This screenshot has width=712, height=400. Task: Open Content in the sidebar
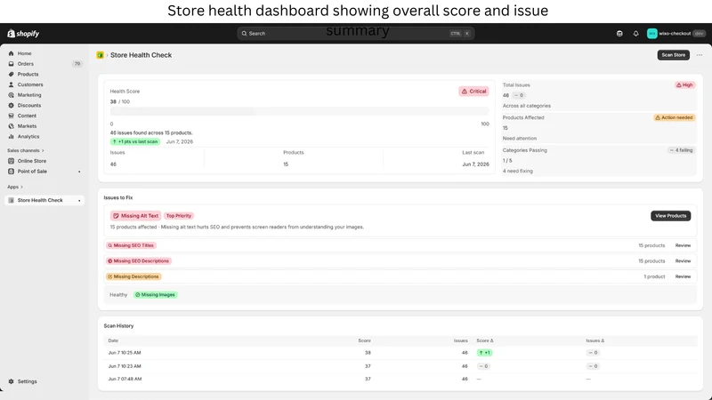[27, 116]
